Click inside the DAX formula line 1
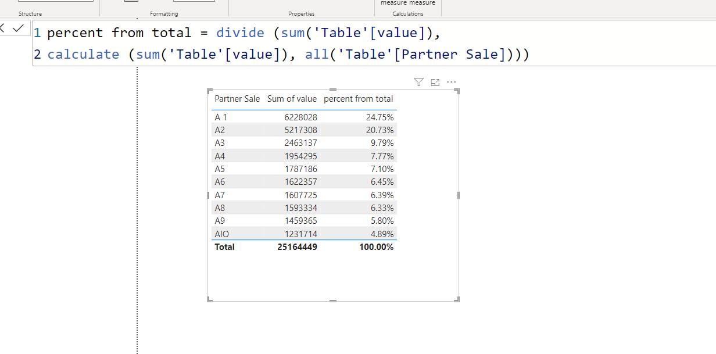 pyautogui.click(x=244, y=33)
